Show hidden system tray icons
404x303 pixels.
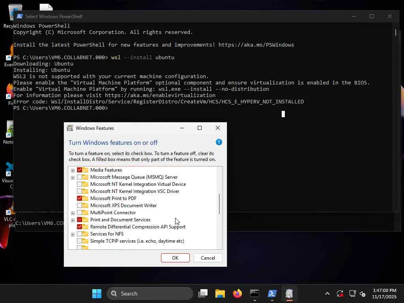[x=327, y=294]
